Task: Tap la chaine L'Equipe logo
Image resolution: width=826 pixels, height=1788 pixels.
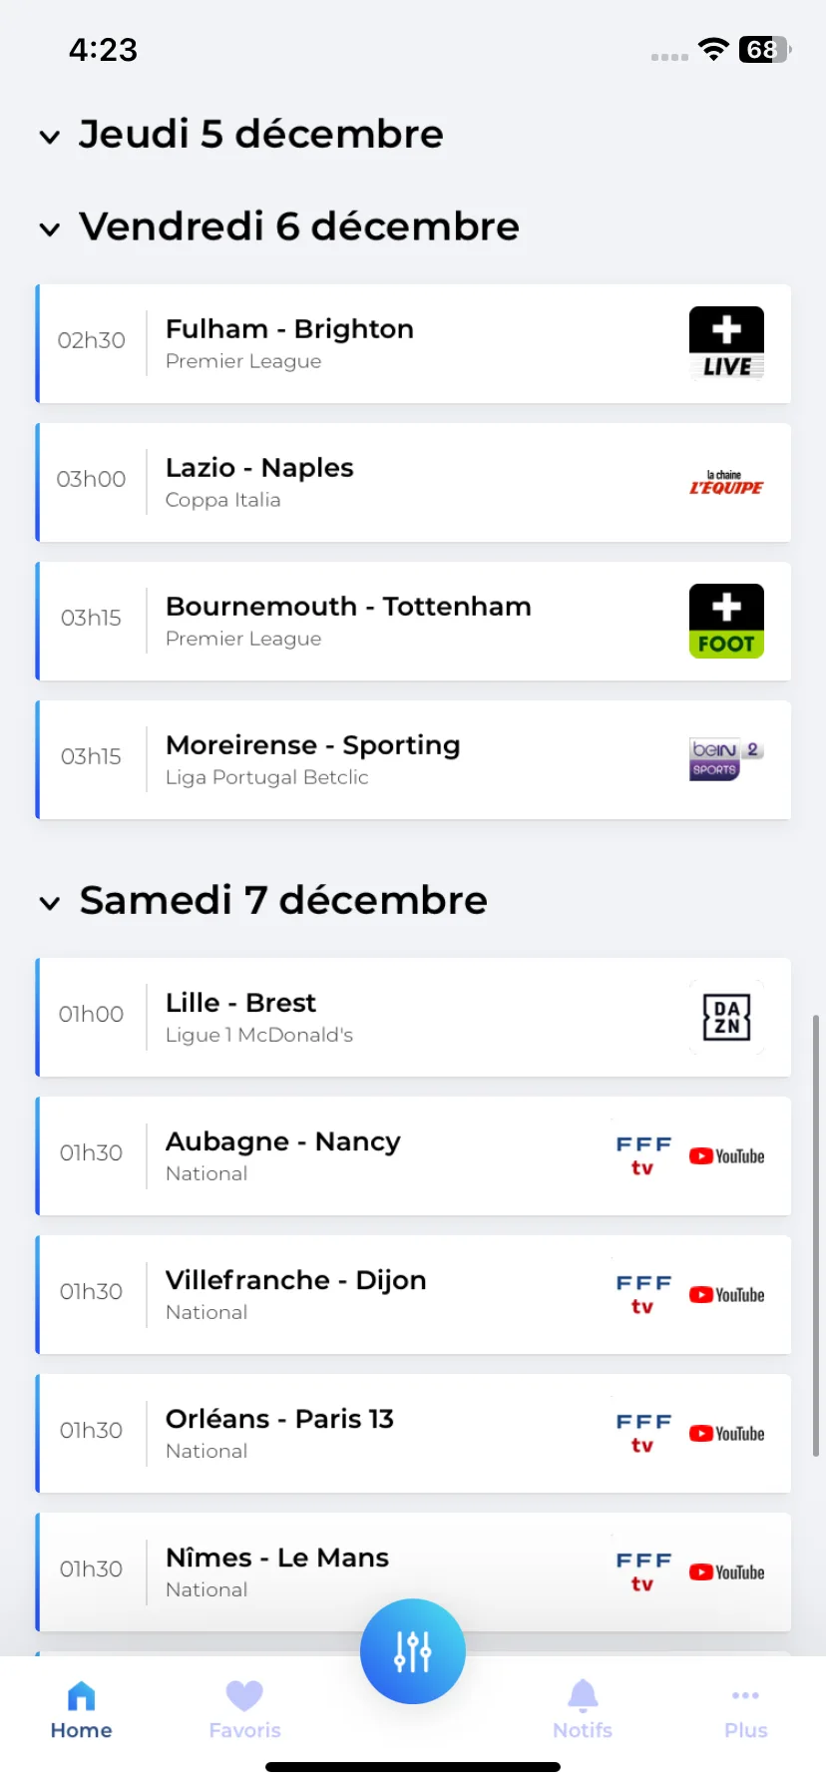Action: pyautogui.click(x=726, y=483)
